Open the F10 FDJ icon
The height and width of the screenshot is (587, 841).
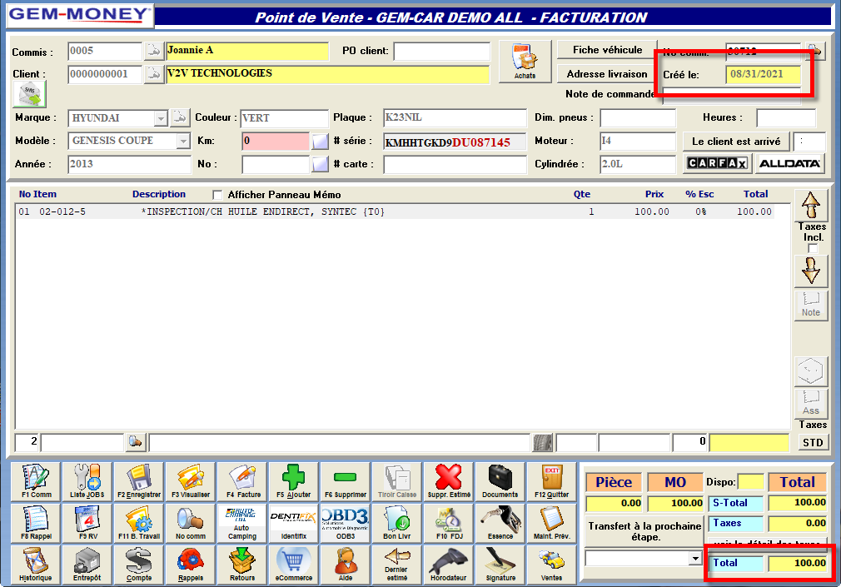(448, 523)
